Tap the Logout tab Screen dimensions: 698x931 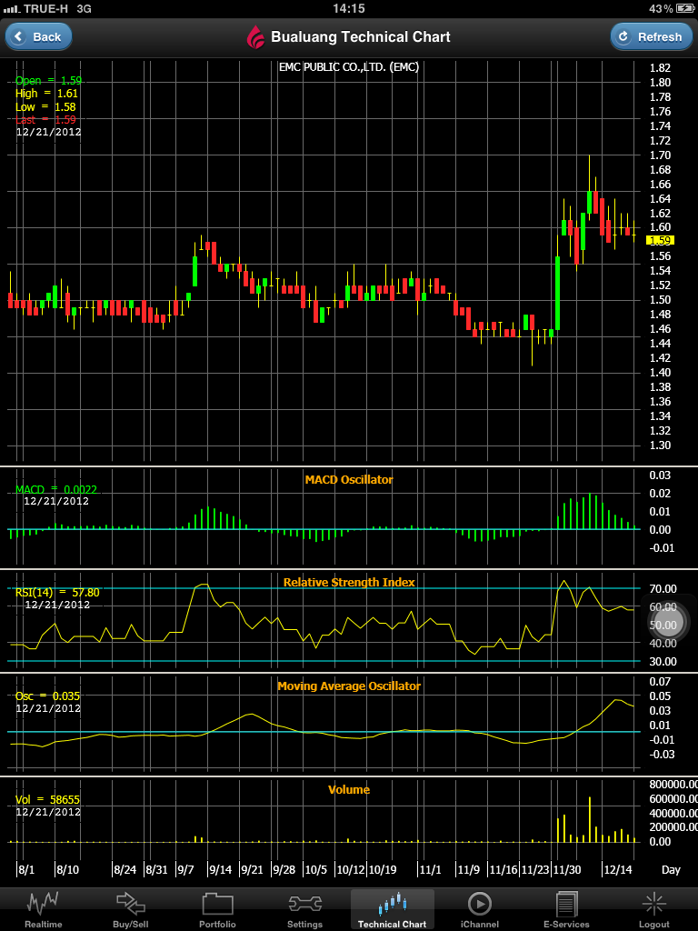coord(654,909)
